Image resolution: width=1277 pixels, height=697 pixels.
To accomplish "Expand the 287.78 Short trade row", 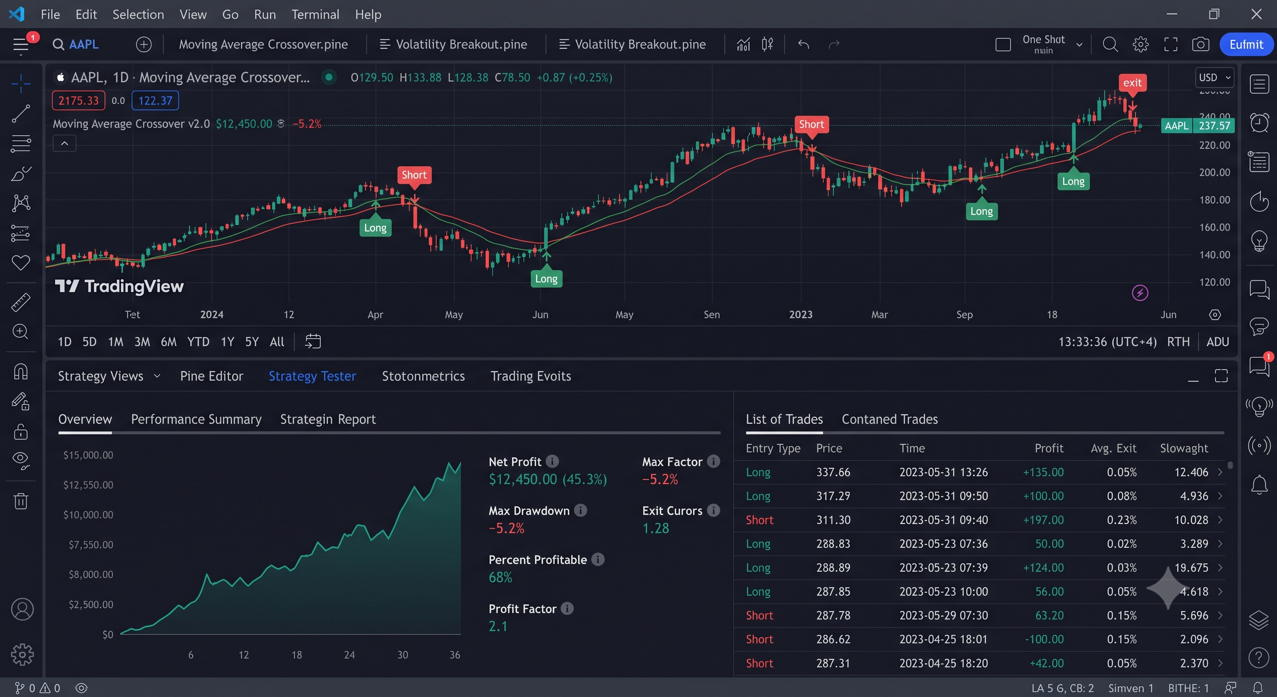I will (1220, 615).
